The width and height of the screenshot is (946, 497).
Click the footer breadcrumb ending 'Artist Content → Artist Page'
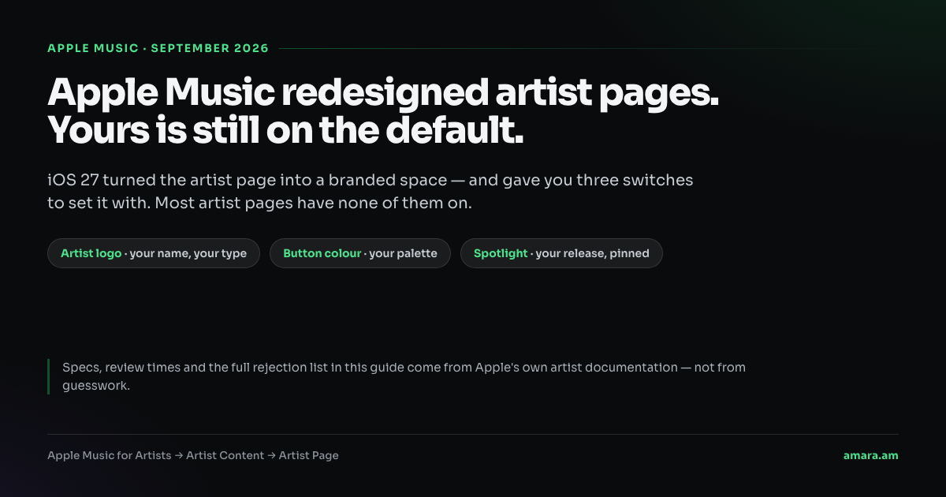pyautogui.click(x=193, y=455)
